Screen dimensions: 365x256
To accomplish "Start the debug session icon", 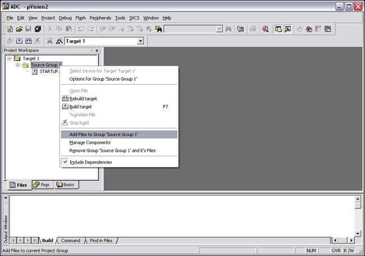I will click(x=265, y=29).
